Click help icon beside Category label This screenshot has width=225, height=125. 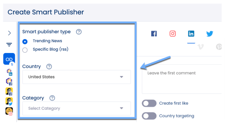(x=52, y=98)
